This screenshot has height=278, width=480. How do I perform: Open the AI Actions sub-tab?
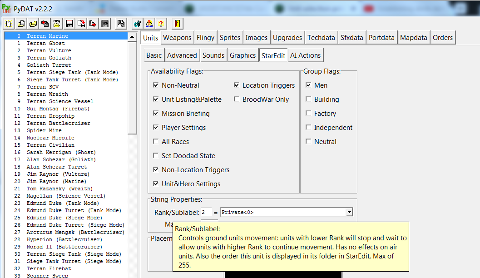(306, 55)
